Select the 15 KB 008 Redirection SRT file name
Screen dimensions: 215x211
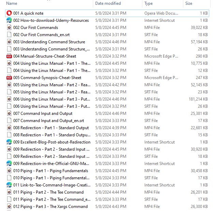52,135
